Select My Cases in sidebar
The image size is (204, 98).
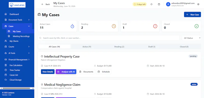(17, 31)
